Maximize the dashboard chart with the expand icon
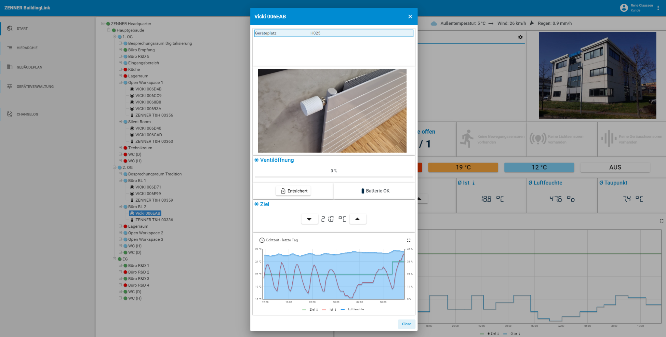This screenshot has width=666, height=337. pyautogui.click(x=662, y=221)
